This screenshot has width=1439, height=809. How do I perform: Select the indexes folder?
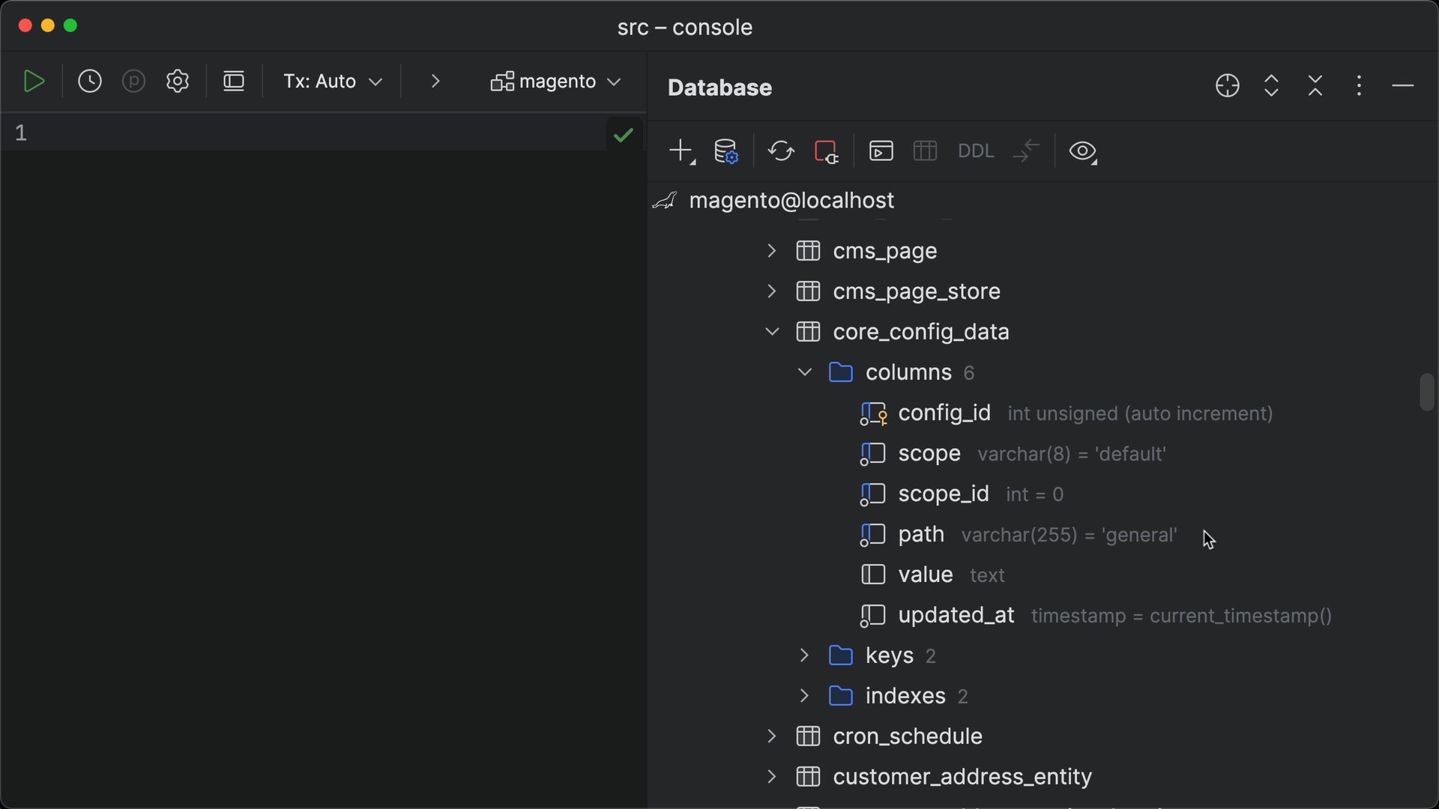click(905, 696)
